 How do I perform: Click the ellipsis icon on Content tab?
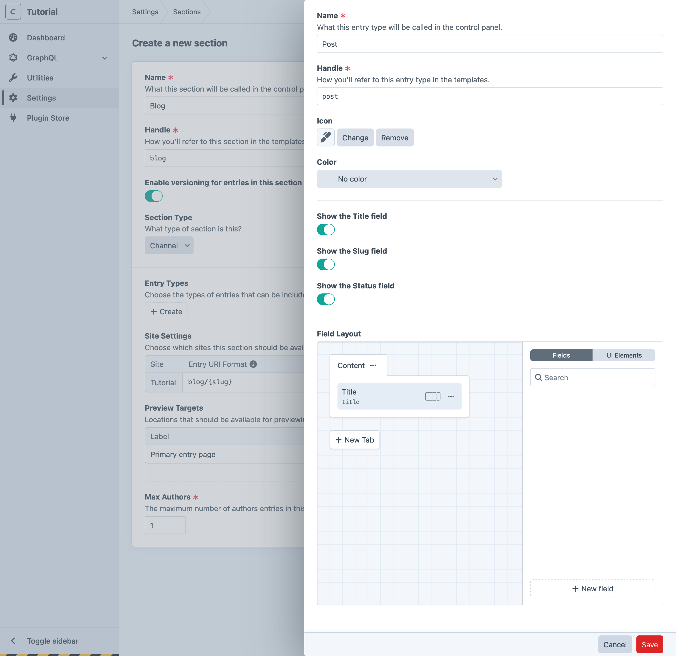tap(374, 365)
